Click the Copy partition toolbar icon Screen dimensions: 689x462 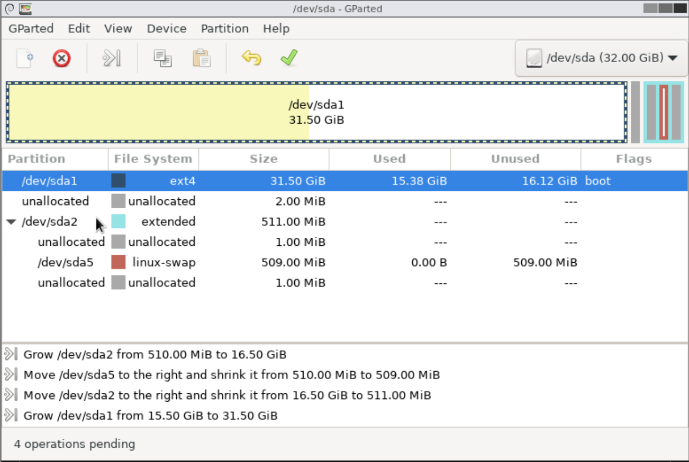point(162,58)
